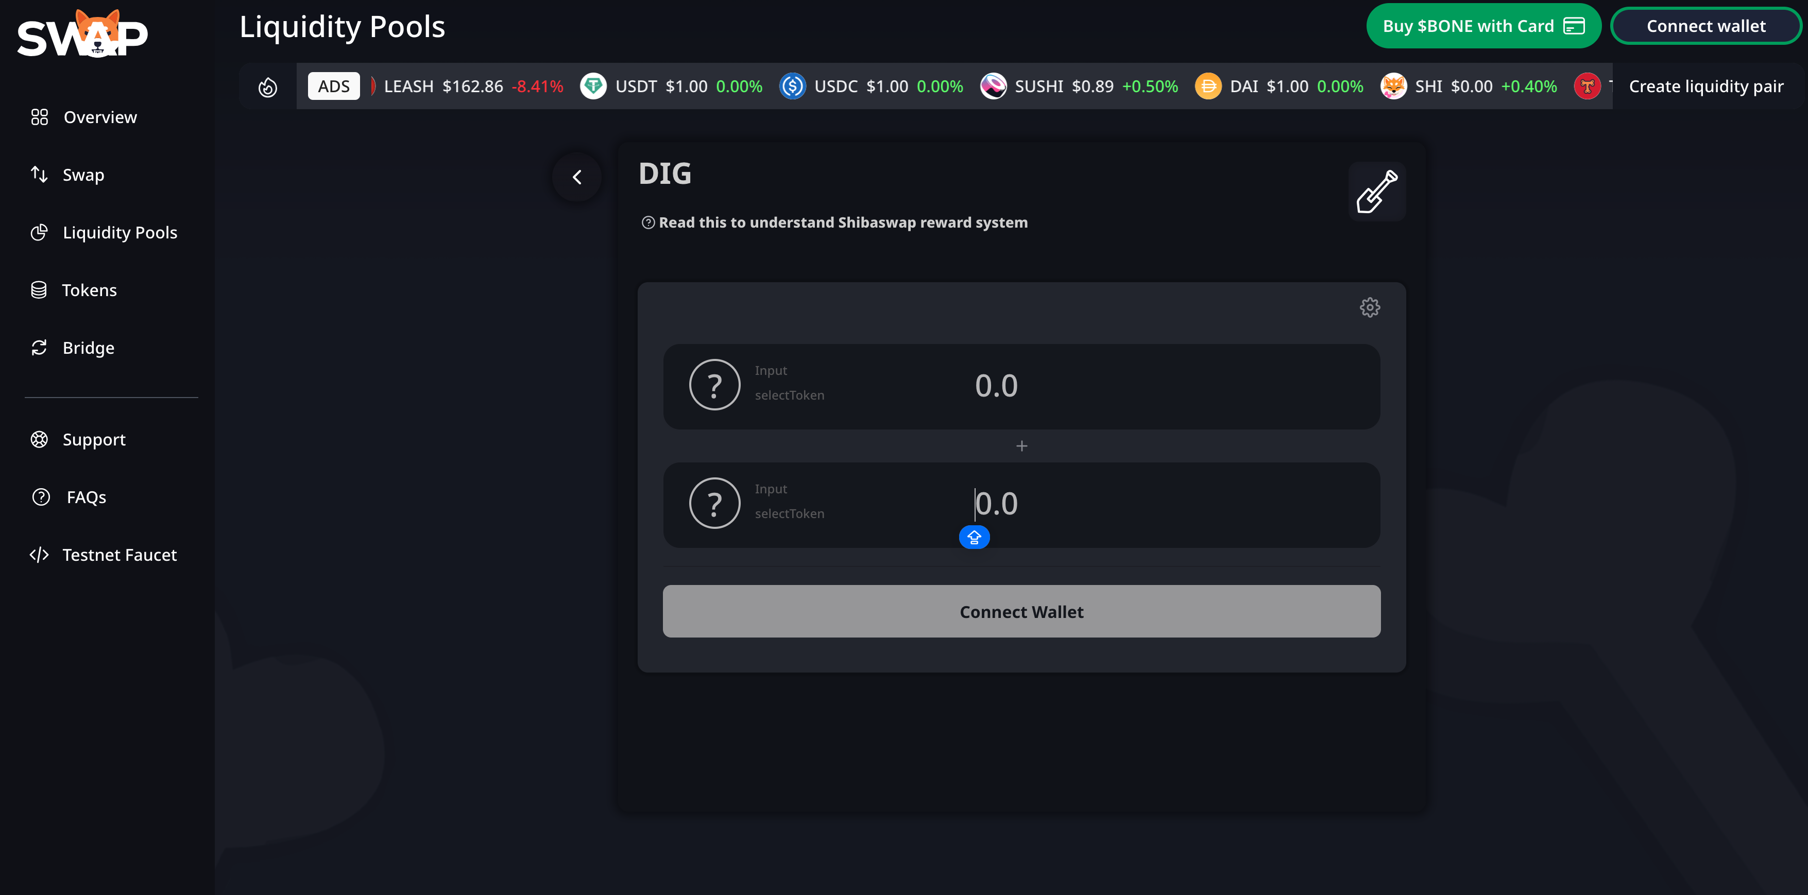Click the USDT token icon in ticker
Image resolution: width=1808 pixels, height=895 pixels.
[593, 87]
